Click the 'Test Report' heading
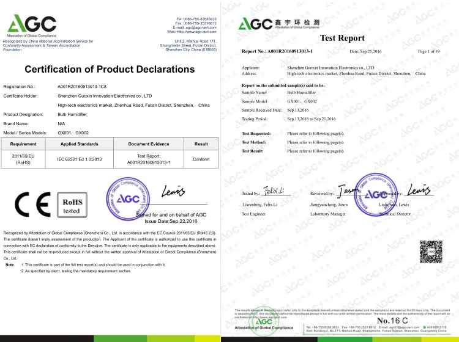Screen dimensions: 459x342 (x=342, y=38)
